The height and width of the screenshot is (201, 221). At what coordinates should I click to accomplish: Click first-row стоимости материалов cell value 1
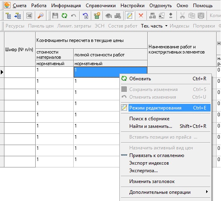[x=54, y=72]
